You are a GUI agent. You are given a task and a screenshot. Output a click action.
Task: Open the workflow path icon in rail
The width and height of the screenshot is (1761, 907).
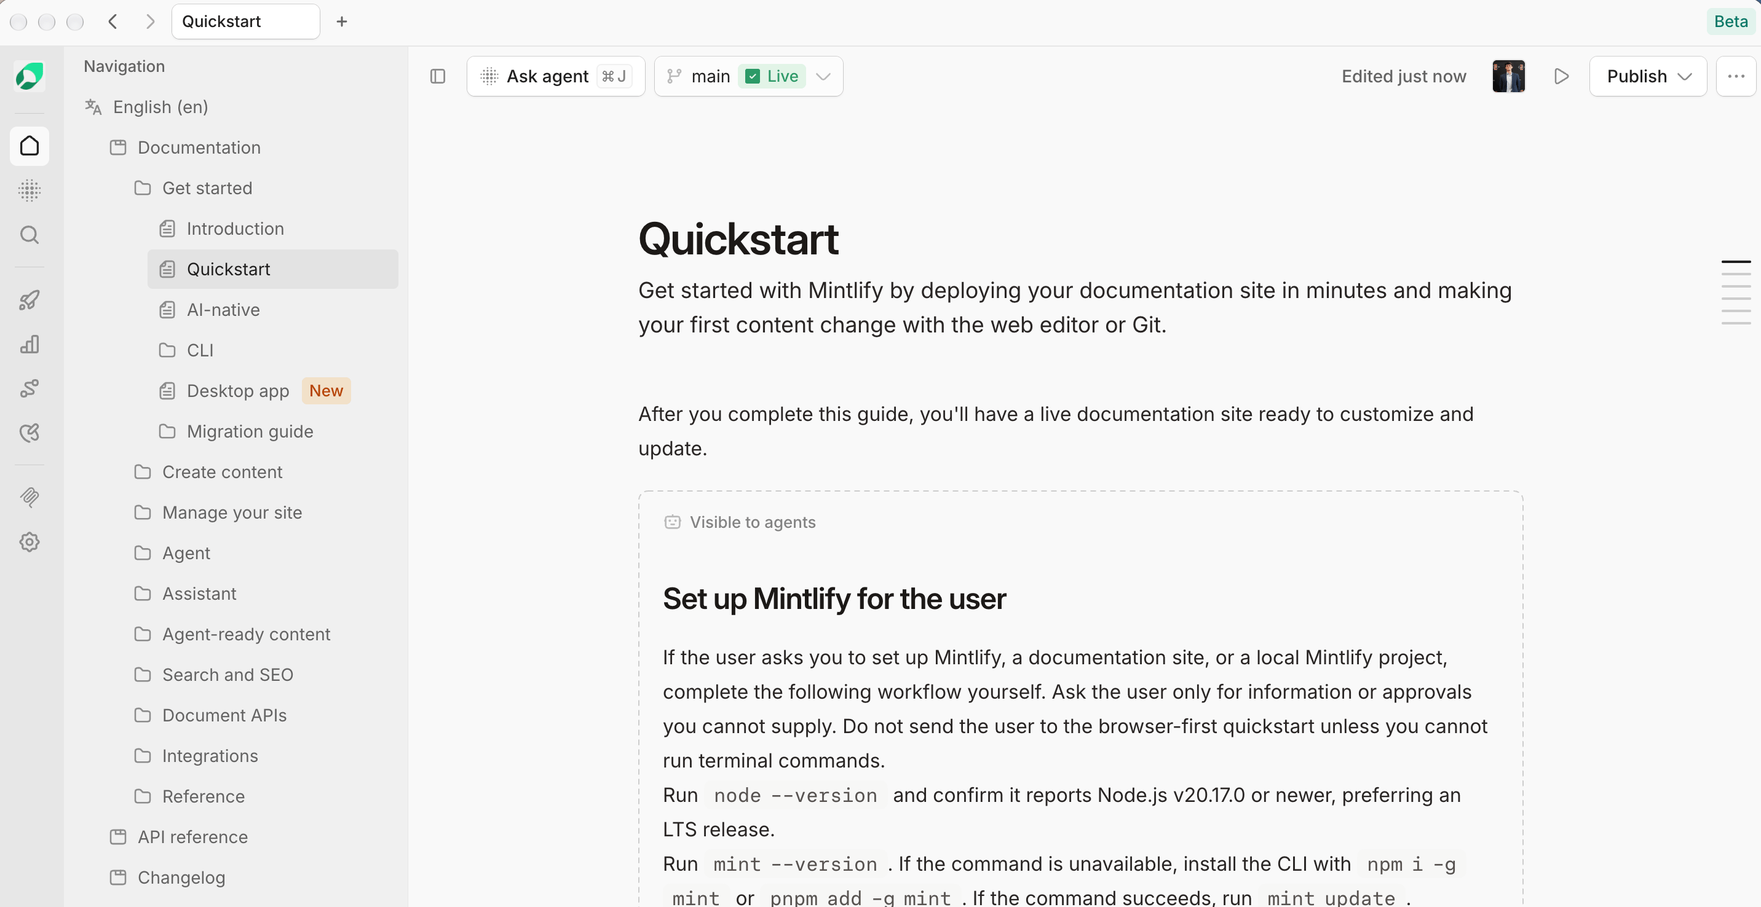tap(30, 388)
